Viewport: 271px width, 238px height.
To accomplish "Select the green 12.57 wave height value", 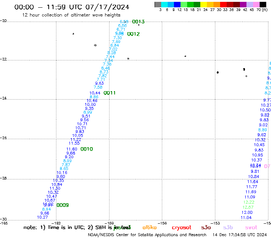I will pyautogui.click(x=248, y=207).
